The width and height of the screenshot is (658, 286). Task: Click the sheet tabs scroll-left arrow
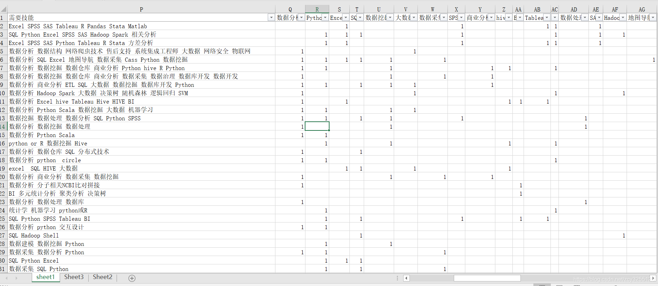(6, 278)
